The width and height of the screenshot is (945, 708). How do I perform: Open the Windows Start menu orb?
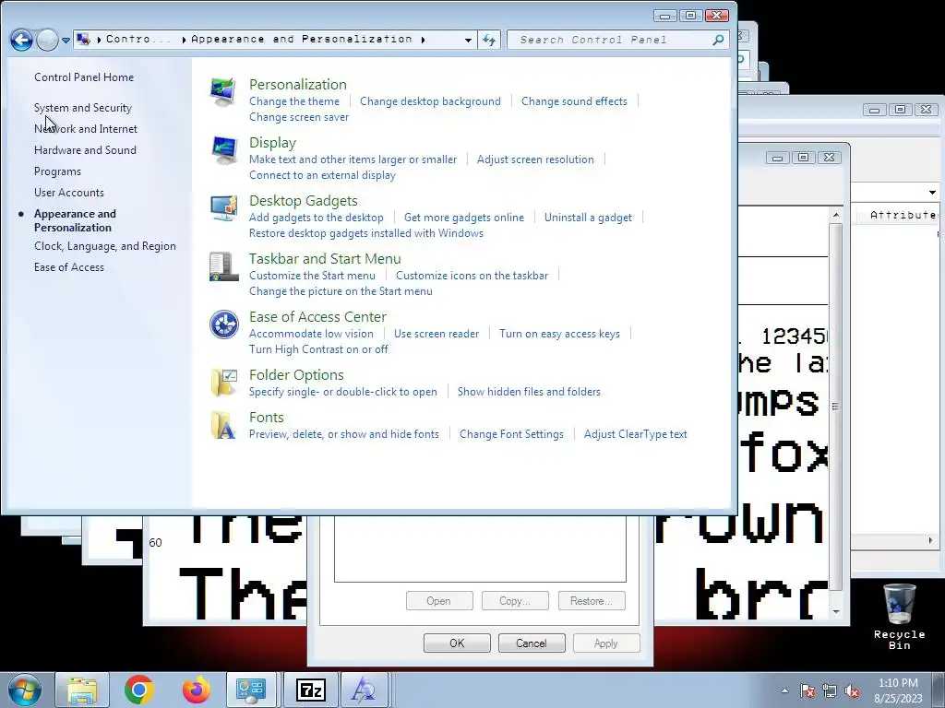tap(24, 690)
